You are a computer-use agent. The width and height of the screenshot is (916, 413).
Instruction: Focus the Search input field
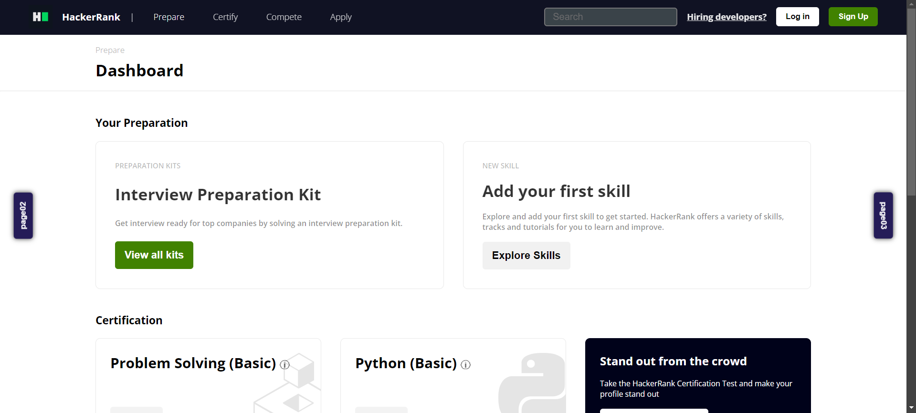pyautogui.click(x=611, y=17)
